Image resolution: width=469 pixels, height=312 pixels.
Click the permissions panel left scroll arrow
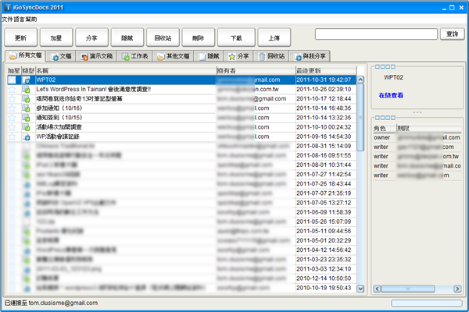click(x=377, y=289)
